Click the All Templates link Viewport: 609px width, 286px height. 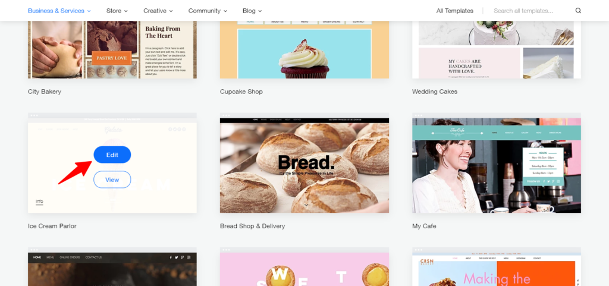[455, 11]
